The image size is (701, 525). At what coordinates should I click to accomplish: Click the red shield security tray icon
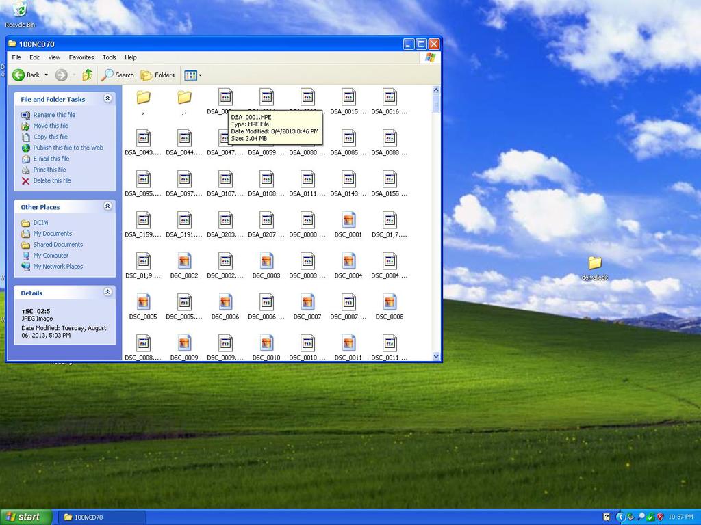pyautogui.click(x=661, y=517)
